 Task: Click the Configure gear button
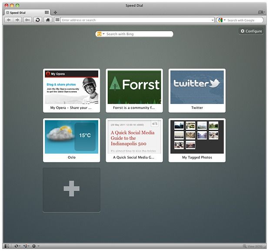[x=251, y=31]
